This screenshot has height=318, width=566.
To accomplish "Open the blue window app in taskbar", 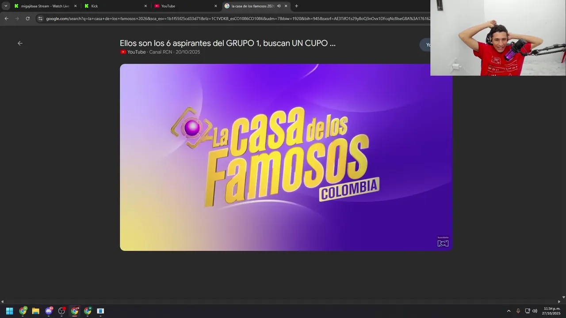I will pyautogui.click(x=100, y=311).
